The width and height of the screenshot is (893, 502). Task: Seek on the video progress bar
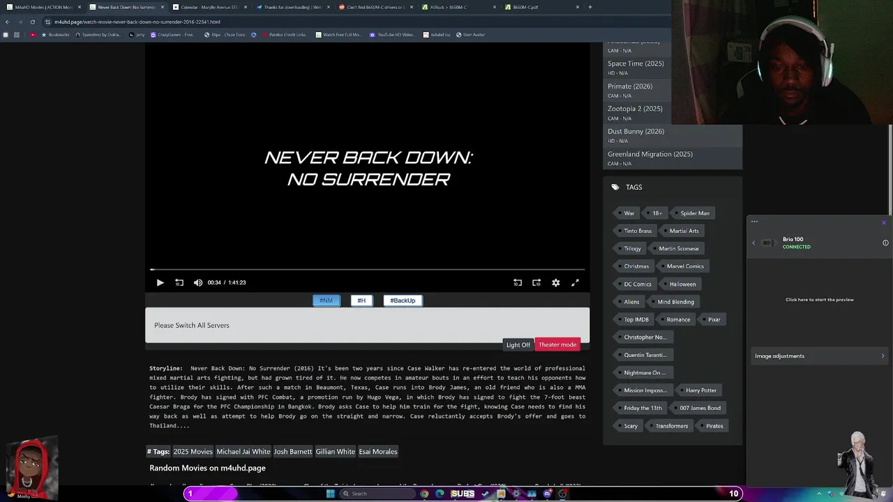[x=367, y=269]
